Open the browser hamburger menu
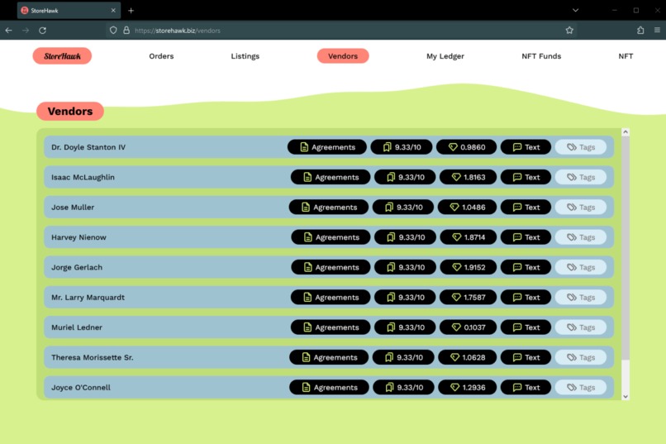The image size is (666, 444). tap(657, 30)
